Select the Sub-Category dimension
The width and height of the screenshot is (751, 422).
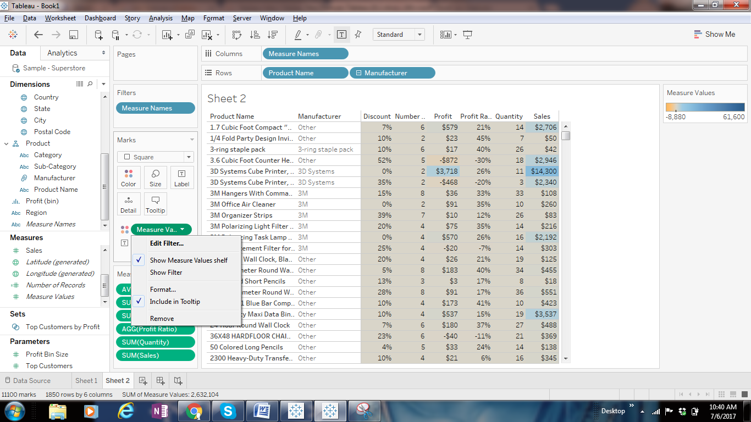(x=55, y=166)
